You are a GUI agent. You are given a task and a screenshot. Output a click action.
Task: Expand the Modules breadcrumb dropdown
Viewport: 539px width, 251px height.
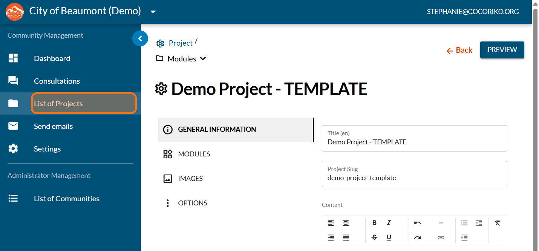[203, 59]
